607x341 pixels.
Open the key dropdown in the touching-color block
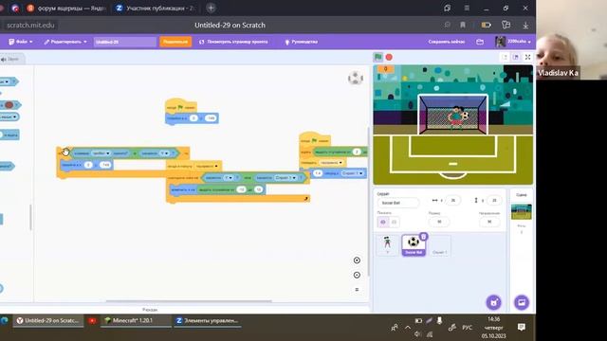pos(101,153)
